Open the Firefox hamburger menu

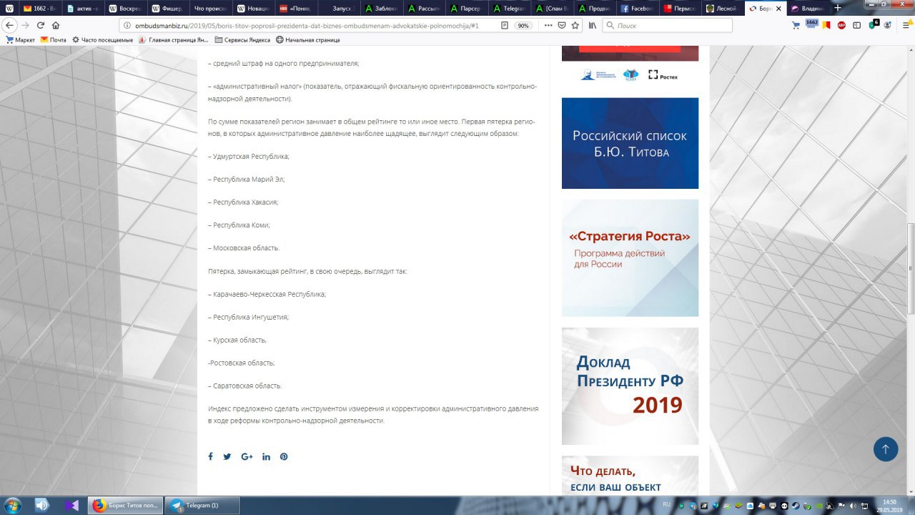[906, 25]
